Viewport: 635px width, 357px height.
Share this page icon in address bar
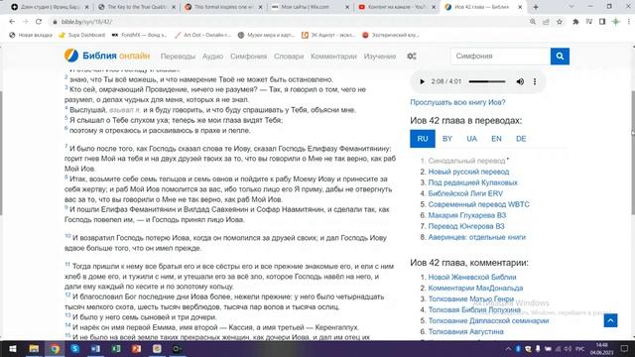pyautogui.click(x=546, y=22)
